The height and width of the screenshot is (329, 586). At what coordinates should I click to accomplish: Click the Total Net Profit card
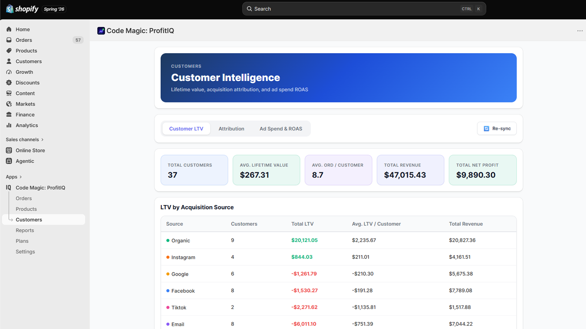(483, 170)
